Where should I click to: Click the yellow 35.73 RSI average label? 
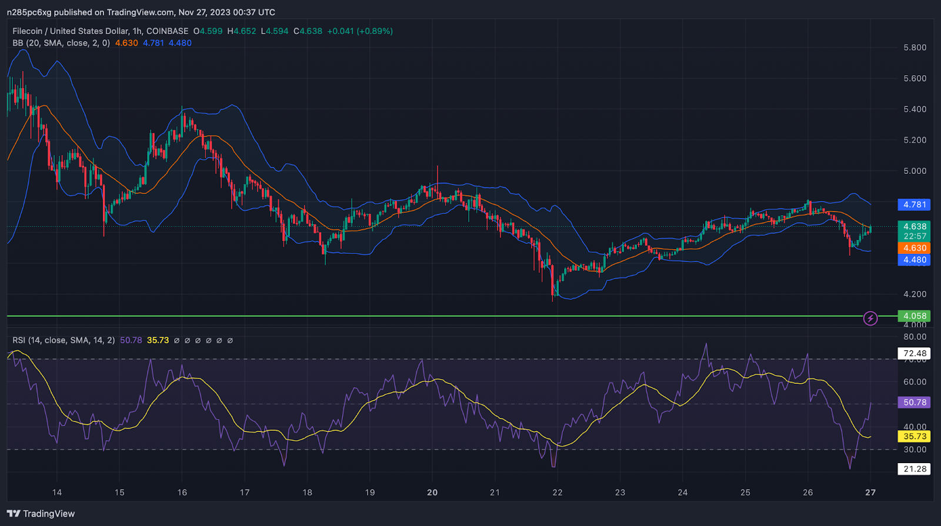pos(914,436)
